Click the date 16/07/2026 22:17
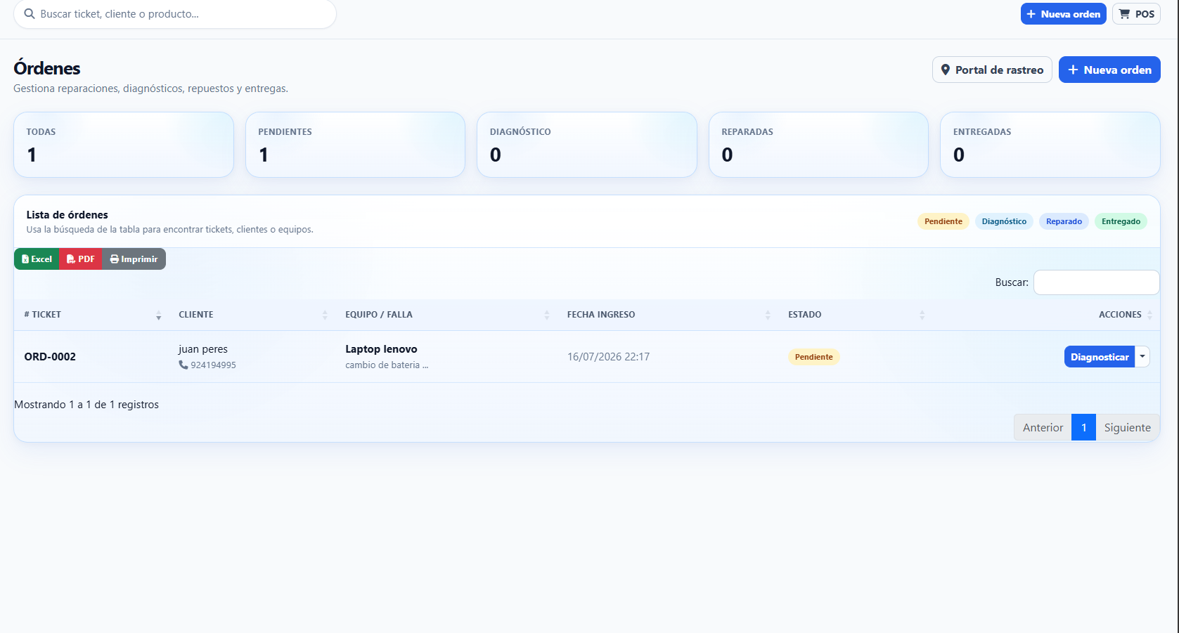 pyautogui.click(x=608, y=357)
